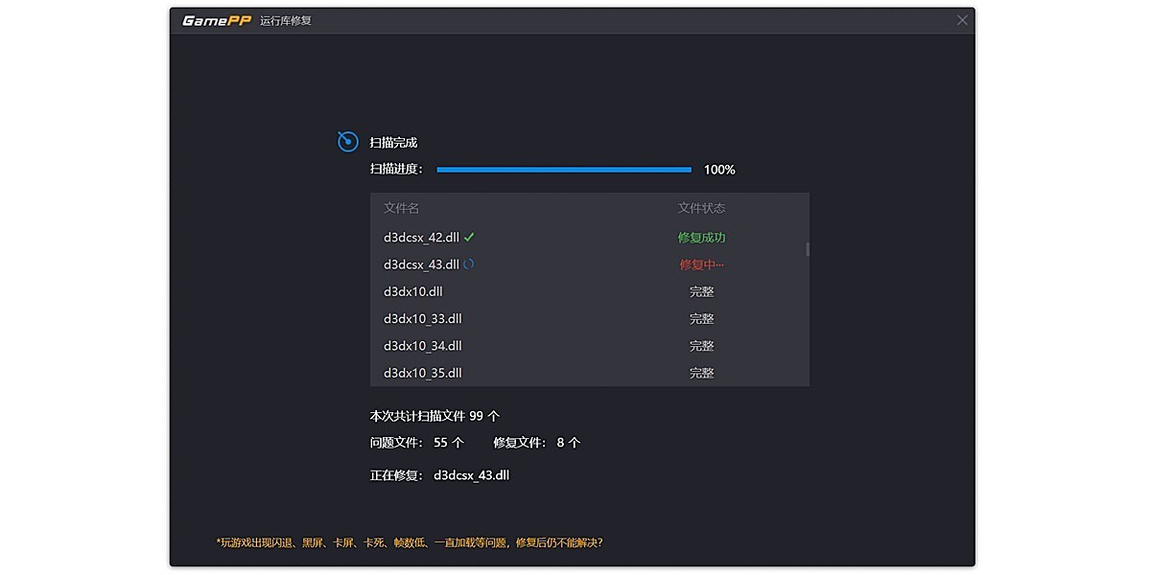Viewport: 1151px width, 575px height.
Task: Click the green 修复成功 status indicator
Action: tap(701, 237)
